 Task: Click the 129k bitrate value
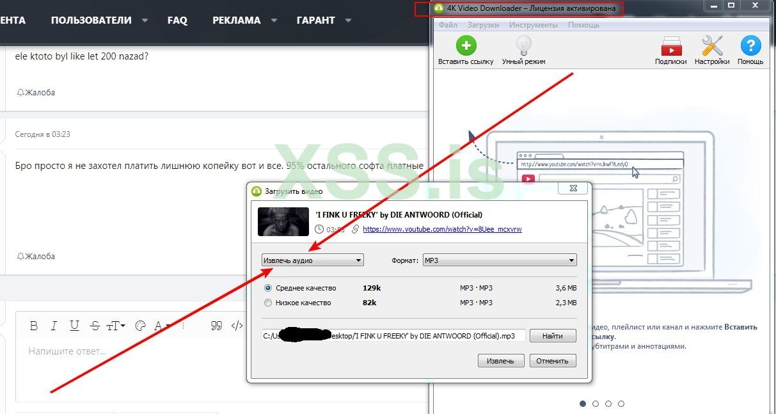click(372, 288)
